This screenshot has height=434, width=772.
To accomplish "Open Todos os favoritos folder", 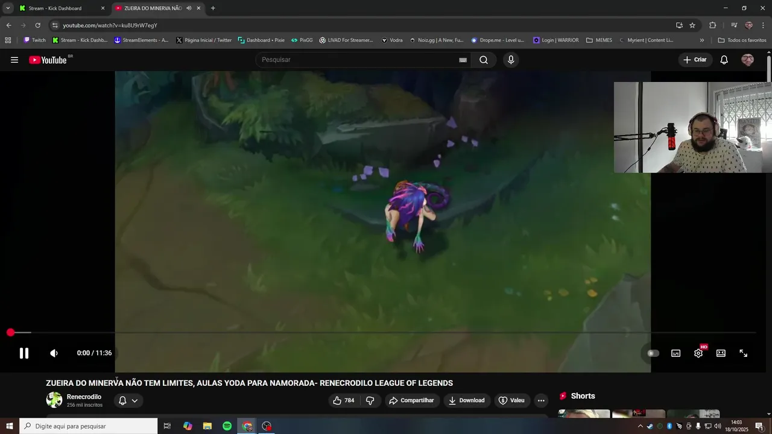I will pos(742,40).
